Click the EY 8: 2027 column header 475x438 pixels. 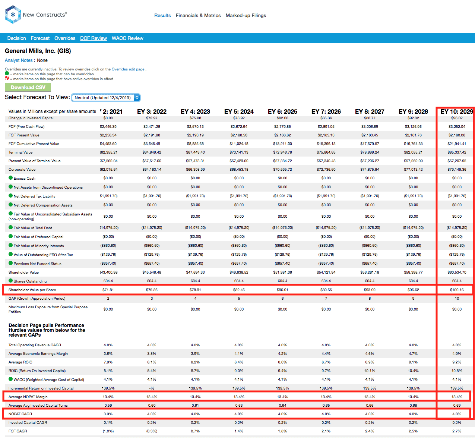pyautogui.click(x=370, y=111)
